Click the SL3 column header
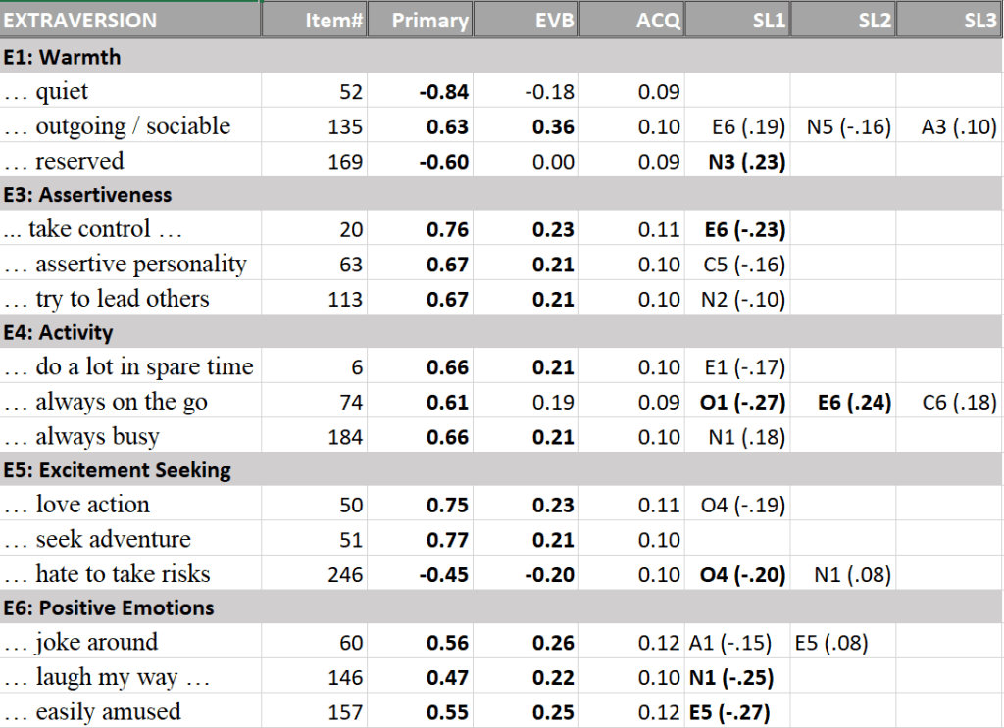Image resolution: width=1004 pixels, height=728 pixels. [950, 20]
